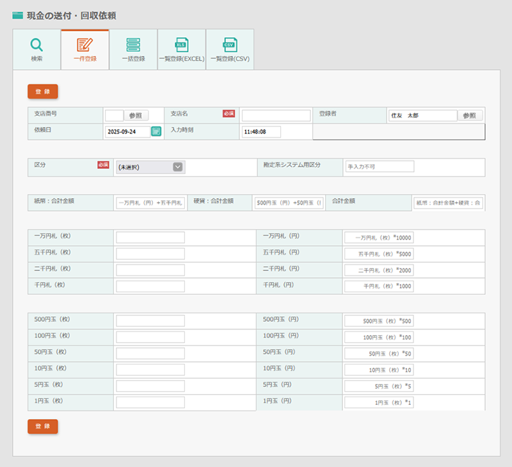
Task: Click the 支店番号 input box
Action: [114, 116]
